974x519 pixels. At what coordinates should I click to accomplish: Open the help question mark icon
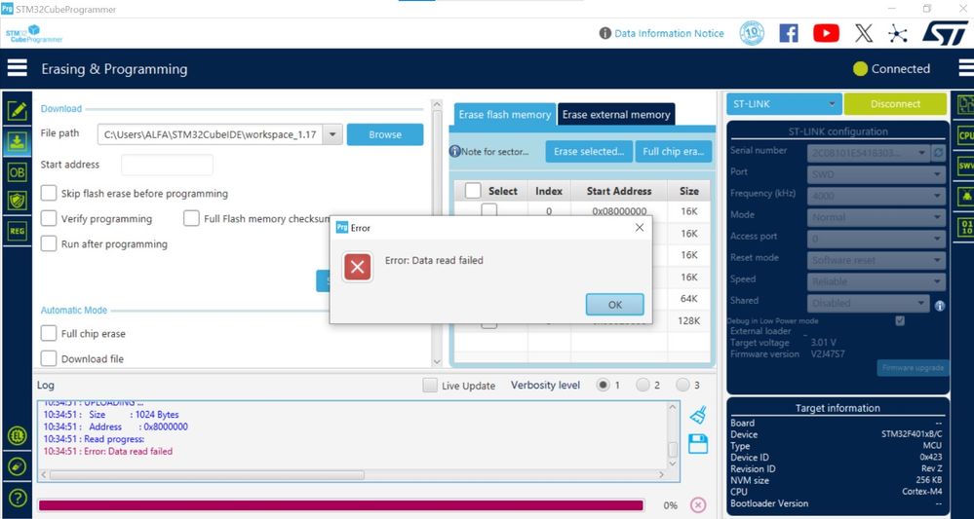(x=17, y=498)
